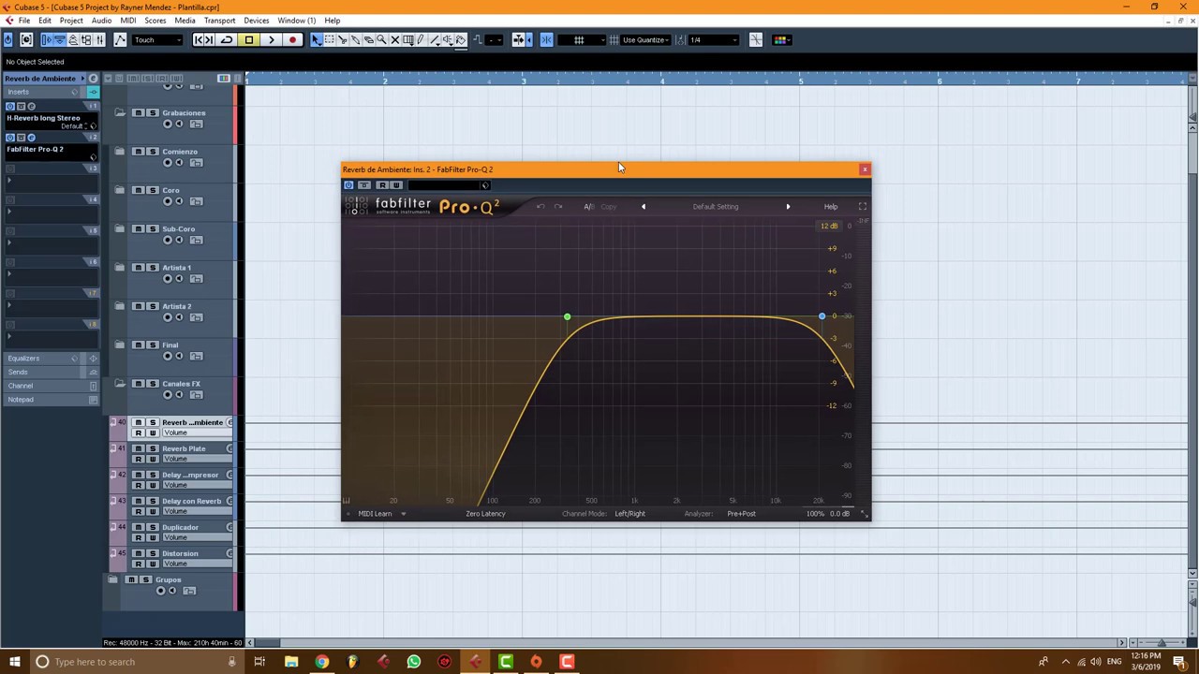
Task: Select the Zoom magnifier tool
Action: (x=381, y=39)
